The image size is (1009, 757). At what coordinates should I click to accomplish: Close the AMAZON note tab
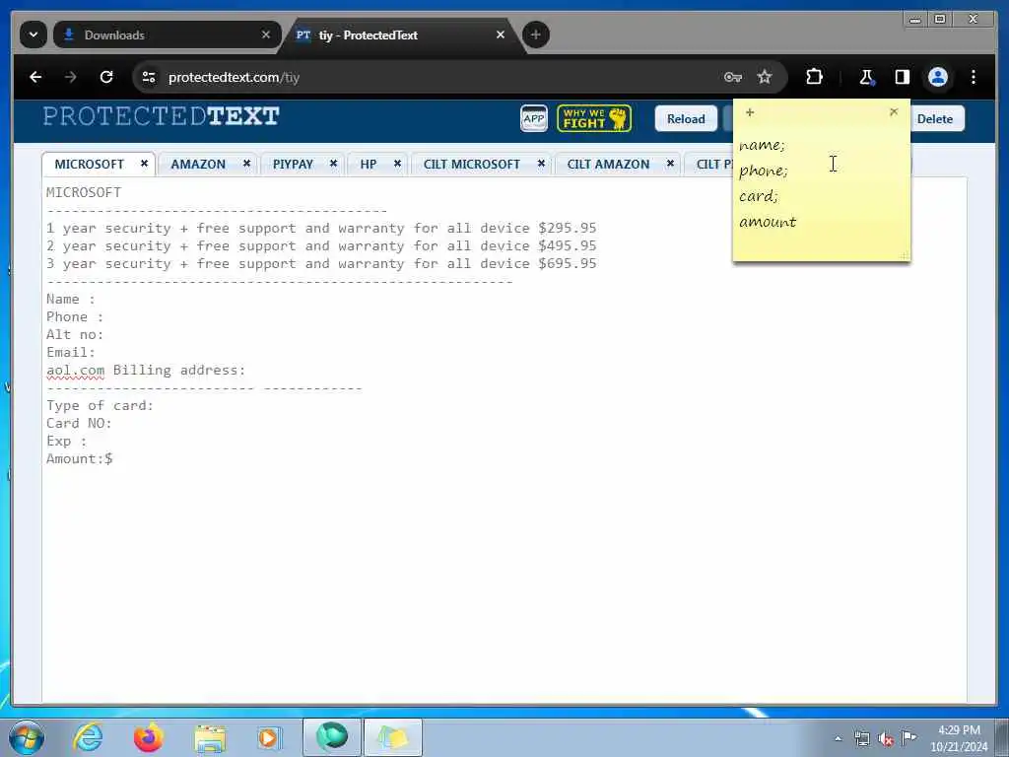click(x=246, y=164)
